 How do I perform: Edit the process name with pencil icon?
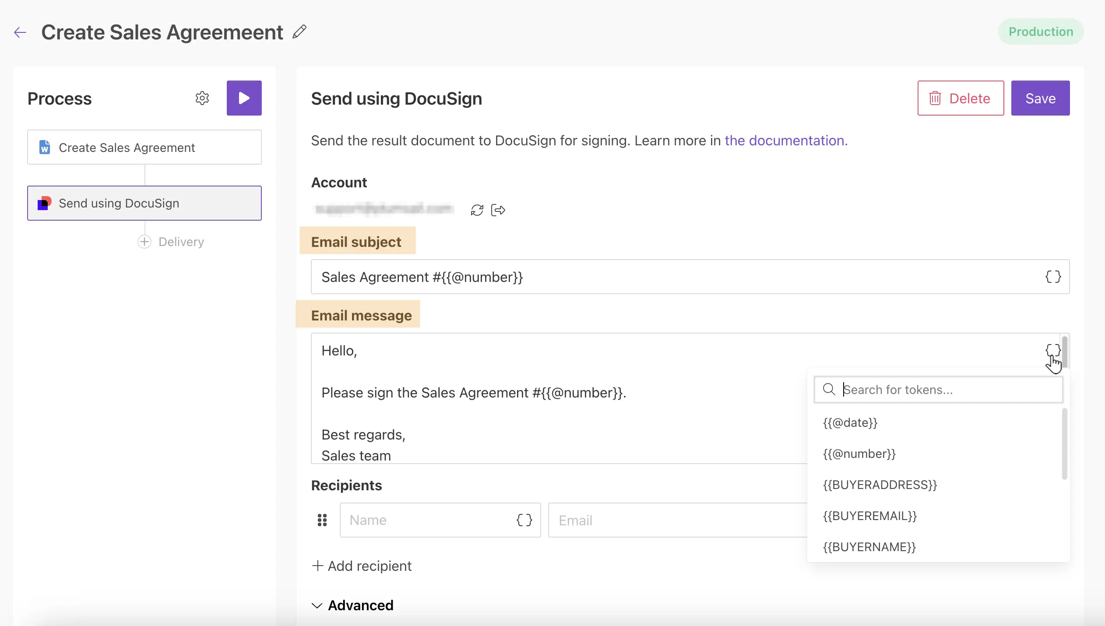pos(299,32)
